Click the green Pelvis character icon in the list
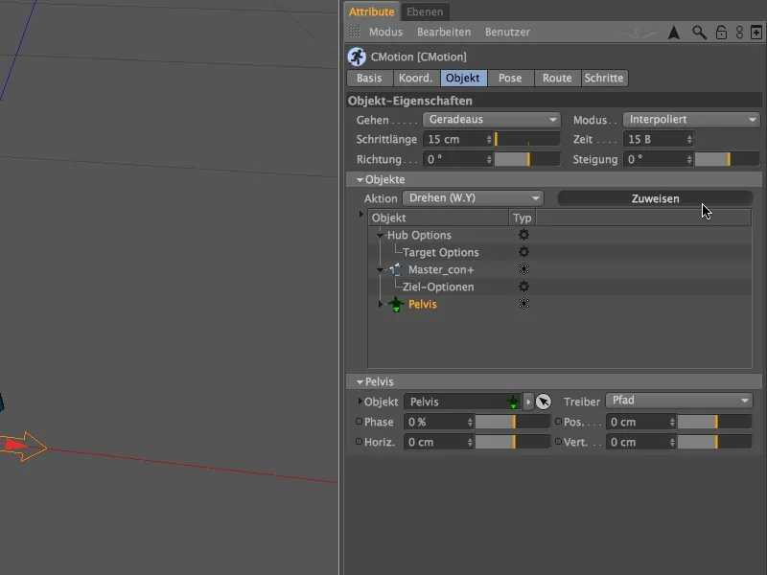This screenshot has width=767, height=575. (397, 304)
